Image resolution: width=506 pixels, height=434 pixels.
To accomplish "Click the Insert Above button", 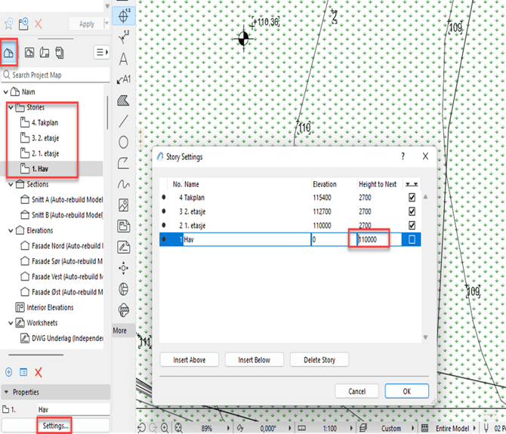I will (x=189, y=359).
